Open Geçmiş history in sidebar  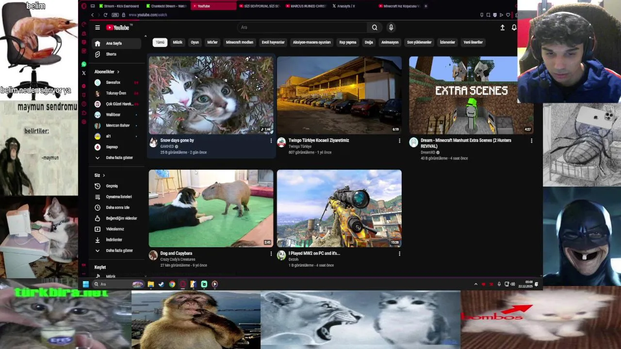pos(117,186)
